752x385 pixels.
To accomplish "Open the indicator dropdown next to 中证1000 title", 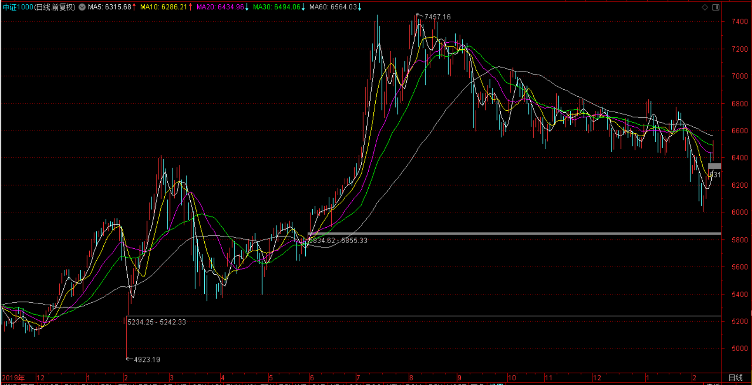I will click(82, 7).
